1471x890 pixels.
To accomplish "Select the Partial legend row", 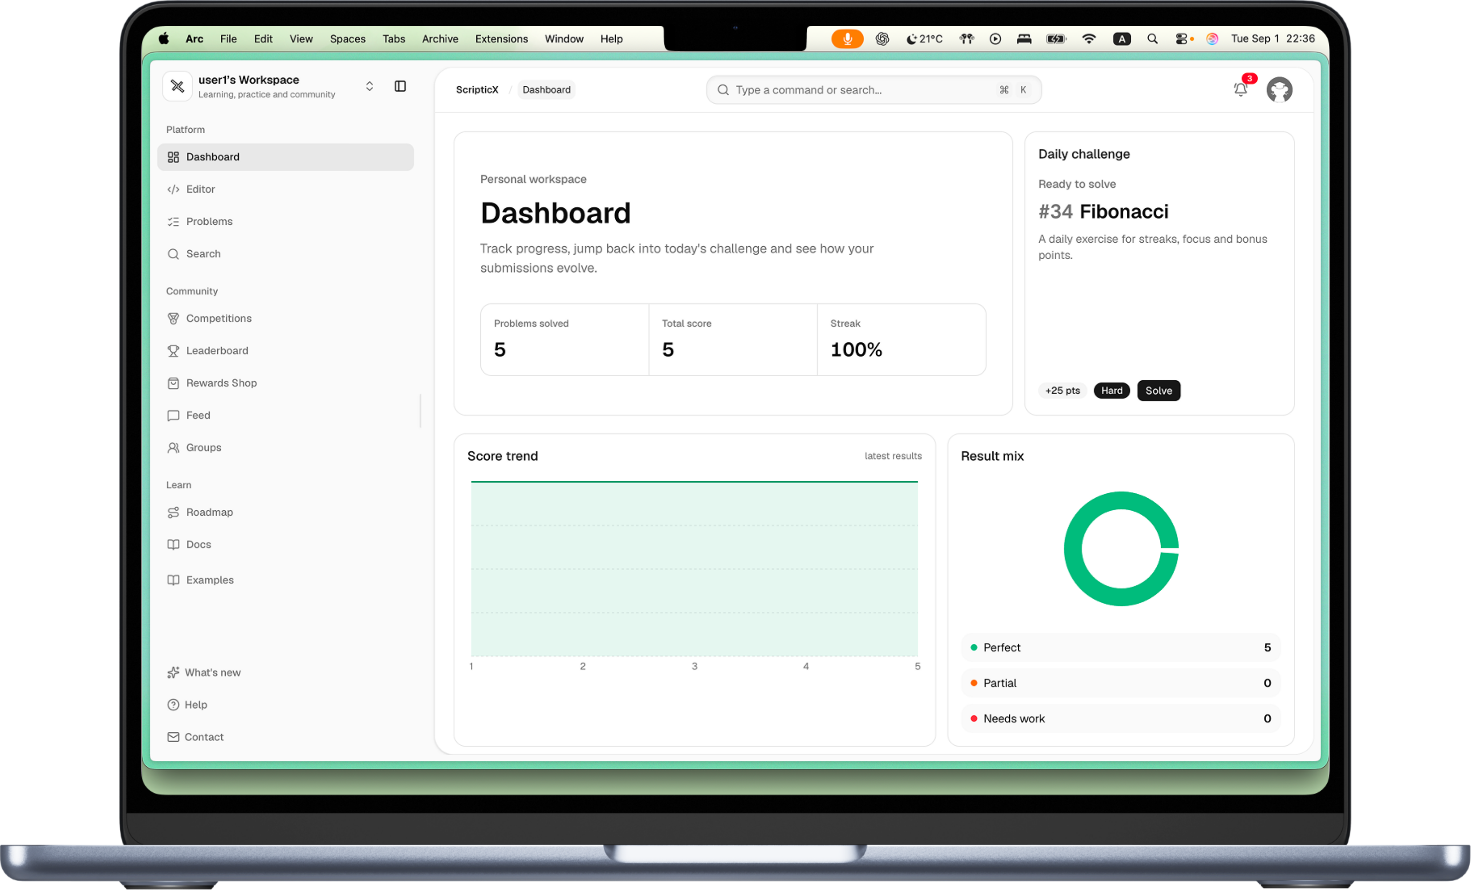I will click(x=1121, y=683).
